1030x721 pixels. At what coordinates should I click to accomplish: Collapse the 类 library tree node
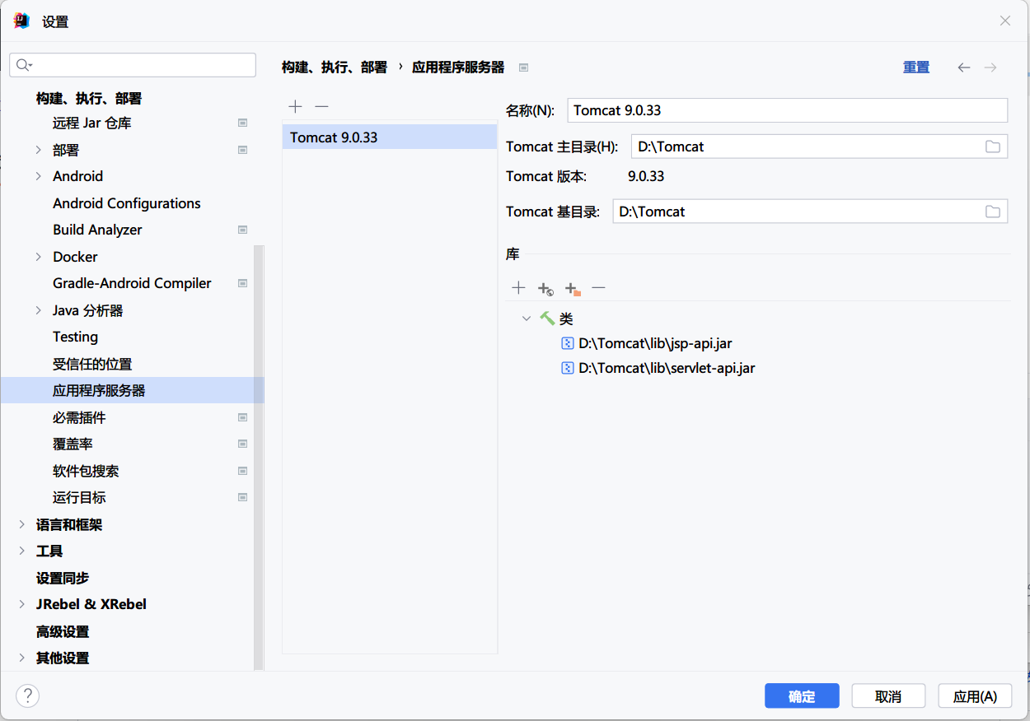point(527,319)
